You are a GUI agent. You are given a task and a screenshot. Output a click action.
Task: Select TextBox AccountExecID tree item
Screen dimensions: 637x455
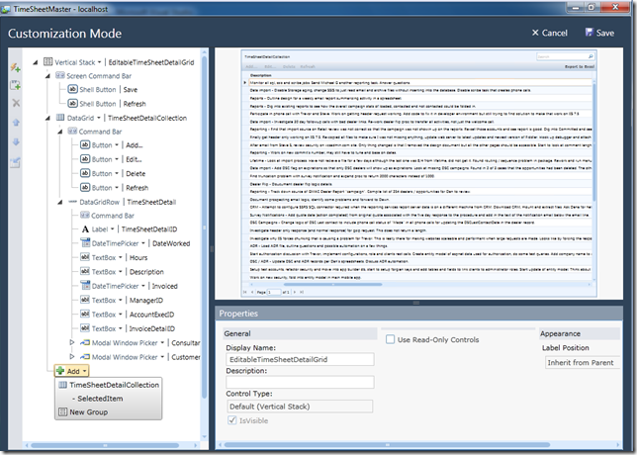(x=127, y=315)
